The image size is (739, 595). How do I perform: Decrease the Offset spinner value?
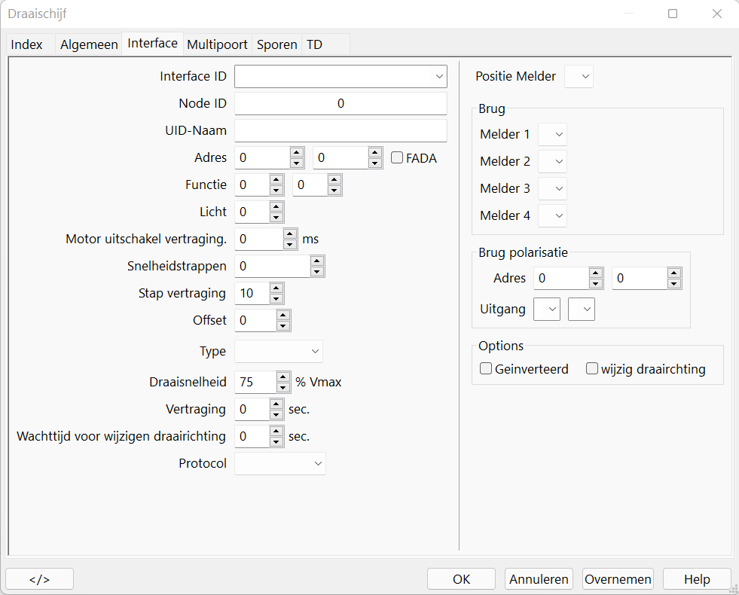(283, 325)
